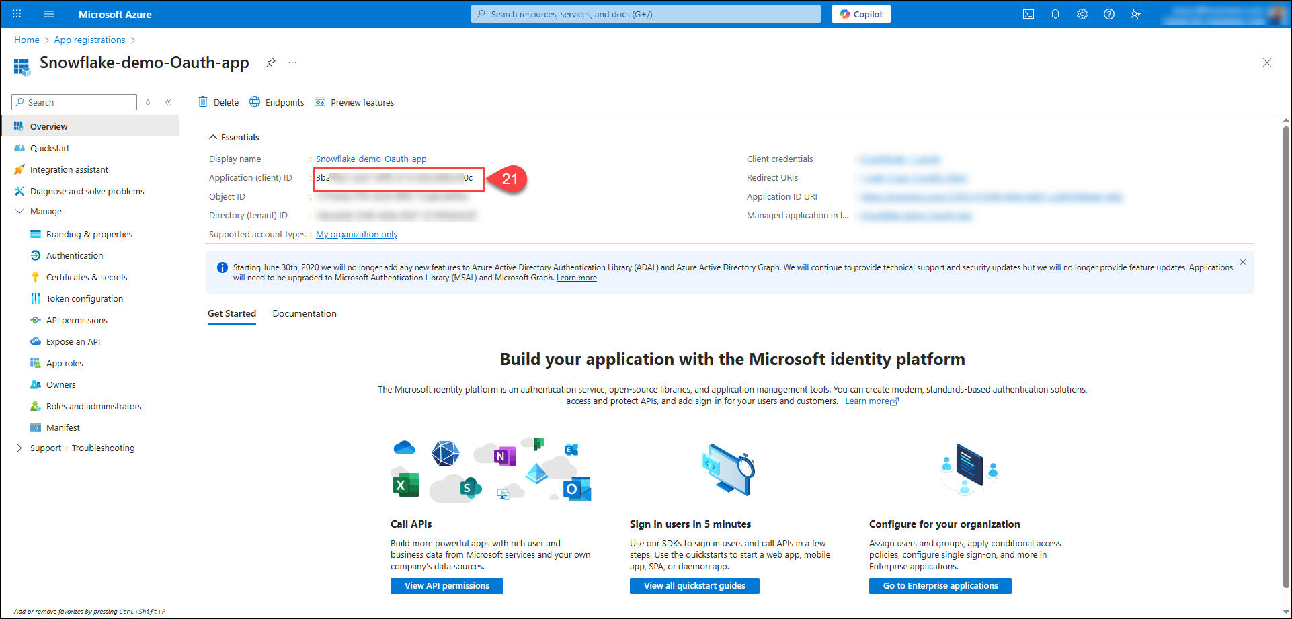The width and height of the screenshot is (1292, 619).
Task: Collapse the left sidebar navigation pane
Action: coord(168,102)
